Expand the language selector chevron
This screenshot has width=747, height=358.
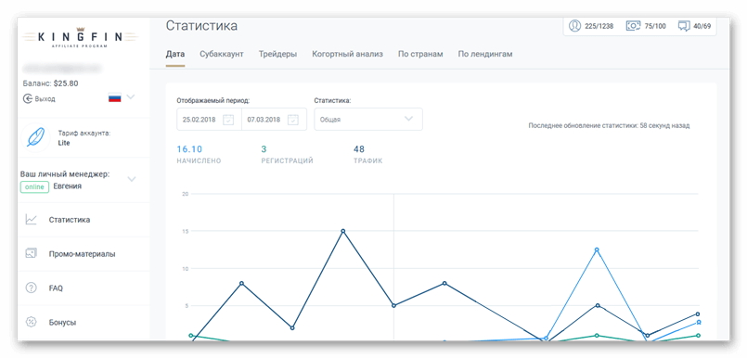click(131, 97)
